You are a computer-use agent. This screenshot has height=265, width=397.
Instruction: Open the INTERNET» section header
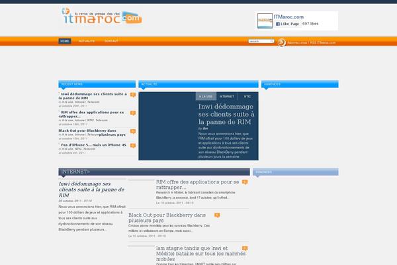[75, 172]
